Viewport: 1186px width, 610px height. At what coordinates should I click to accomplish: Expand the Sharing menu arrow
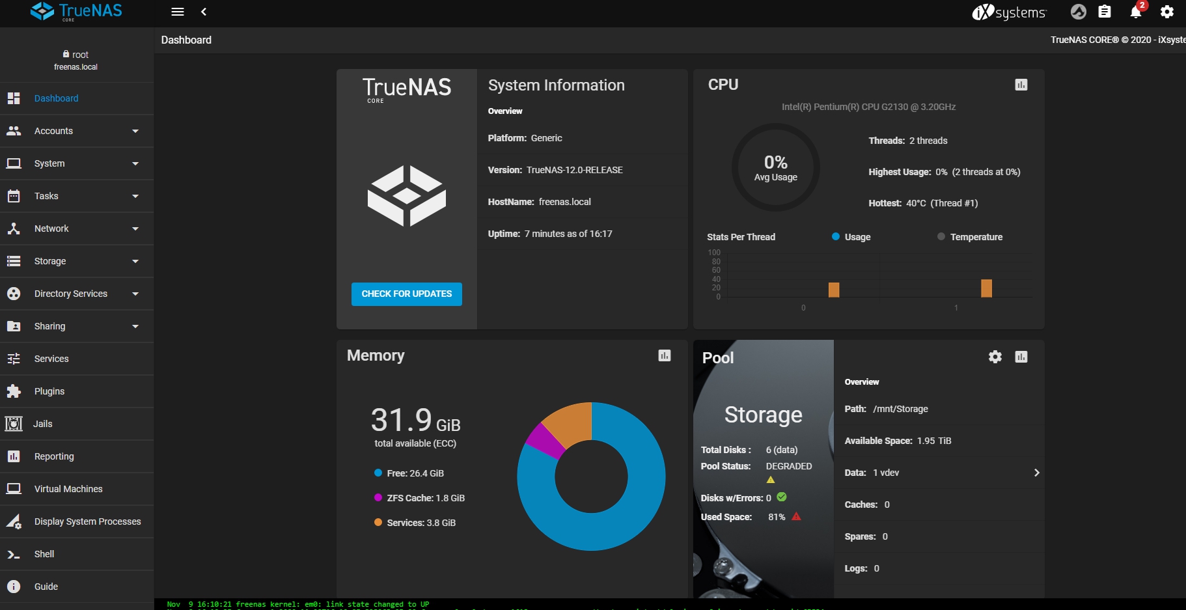click(135, 326)
